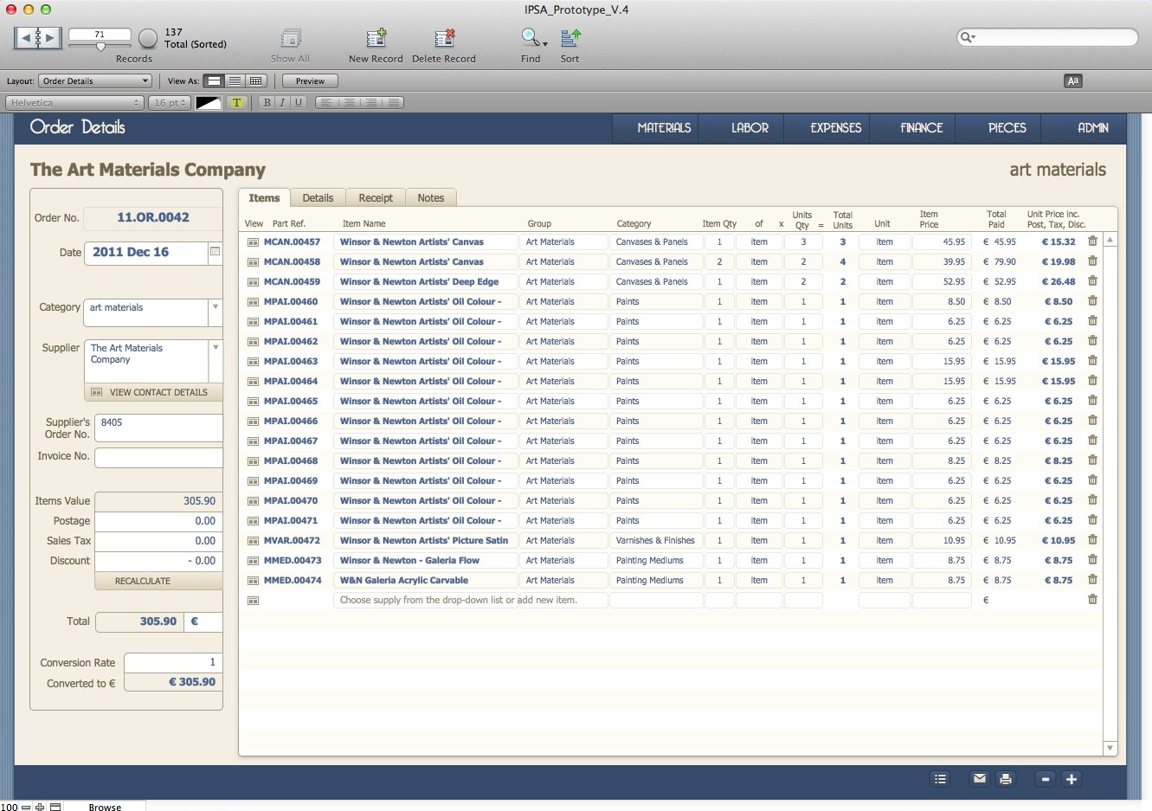This screenshot has width=1152, height=811.
Task: Open the 16 pt font size dropdown
Action: [170, 103]
